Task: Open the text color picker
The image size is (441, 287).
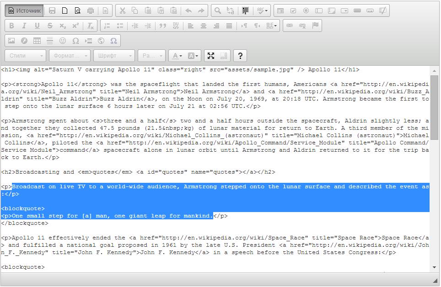Action: point(177,56)
